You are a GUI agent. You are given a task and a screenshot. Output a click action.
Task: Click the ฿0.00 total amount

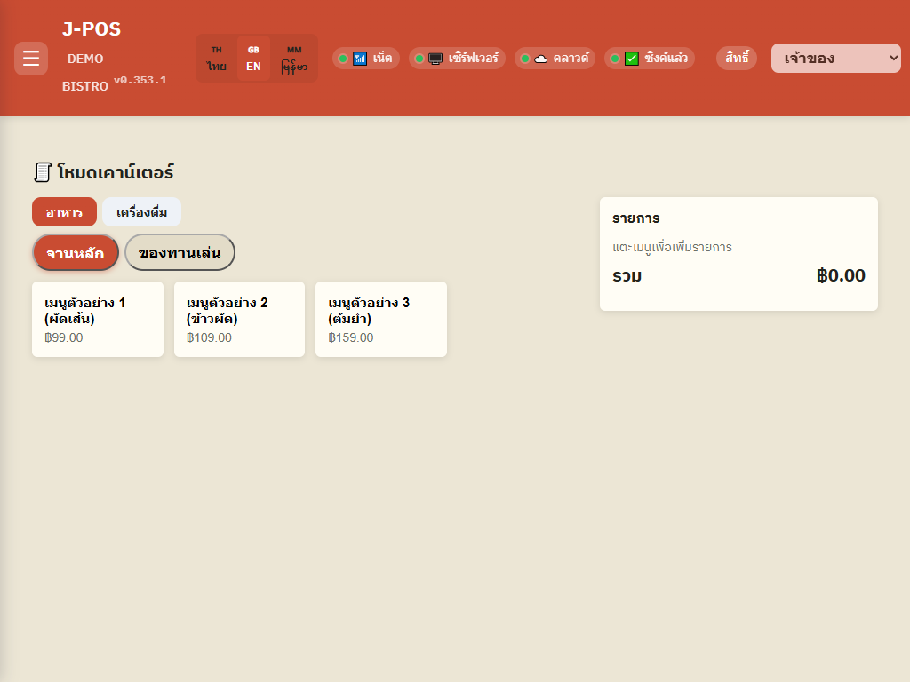(841, 275)
